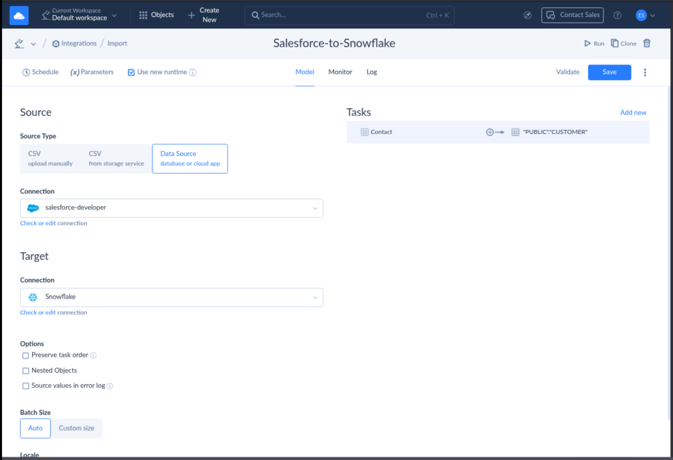Show info for Source values in error log

coord(110,386)
